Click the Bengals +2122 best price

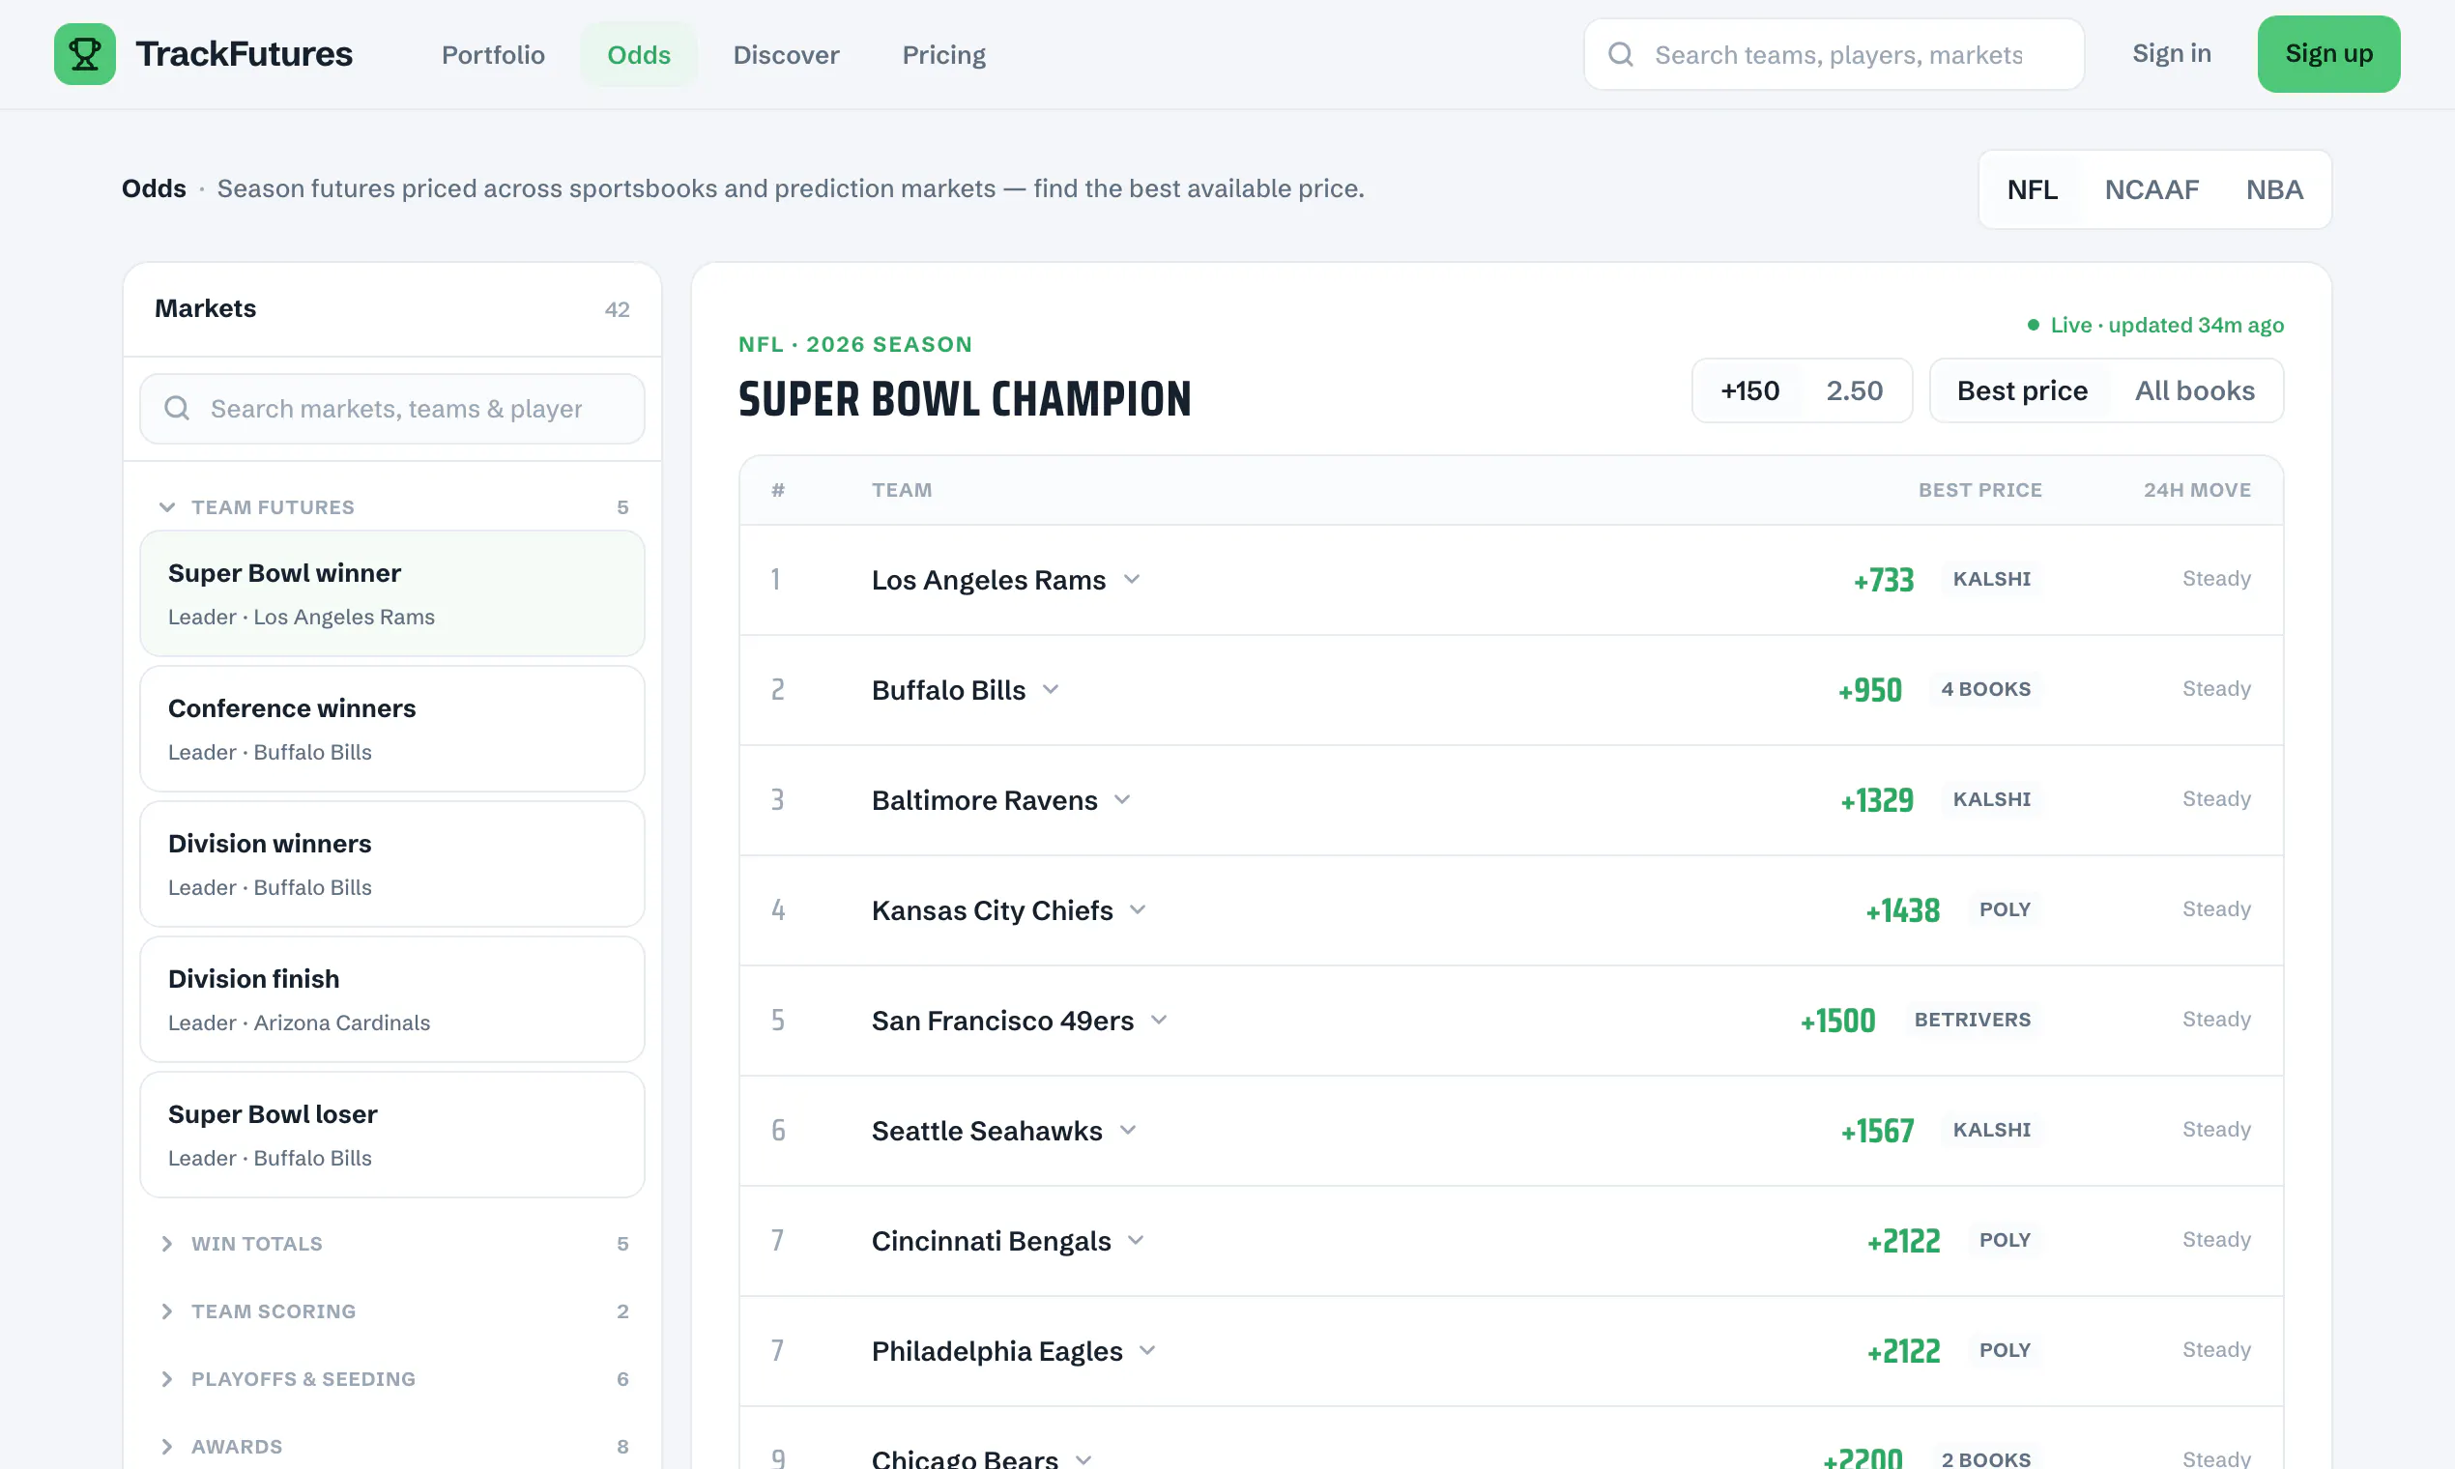[1902, 1240]
